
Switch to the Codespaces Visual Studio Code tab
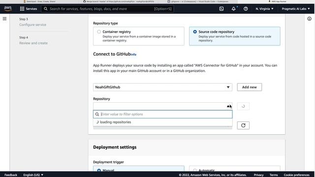(198, 1)
